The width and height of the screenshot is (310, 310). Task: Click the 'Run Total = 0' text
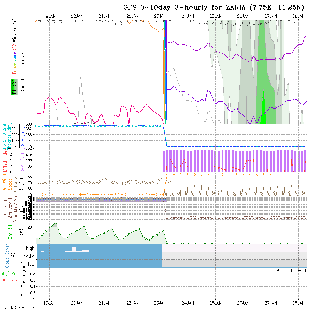(291, 271)
